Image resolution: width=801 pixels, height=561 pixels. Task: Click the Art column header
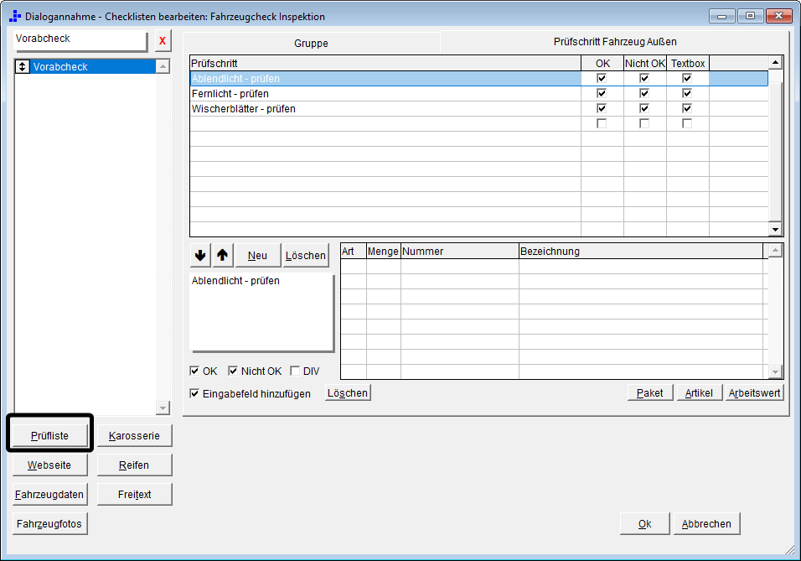pyautogui.click(x=354, y=251)
